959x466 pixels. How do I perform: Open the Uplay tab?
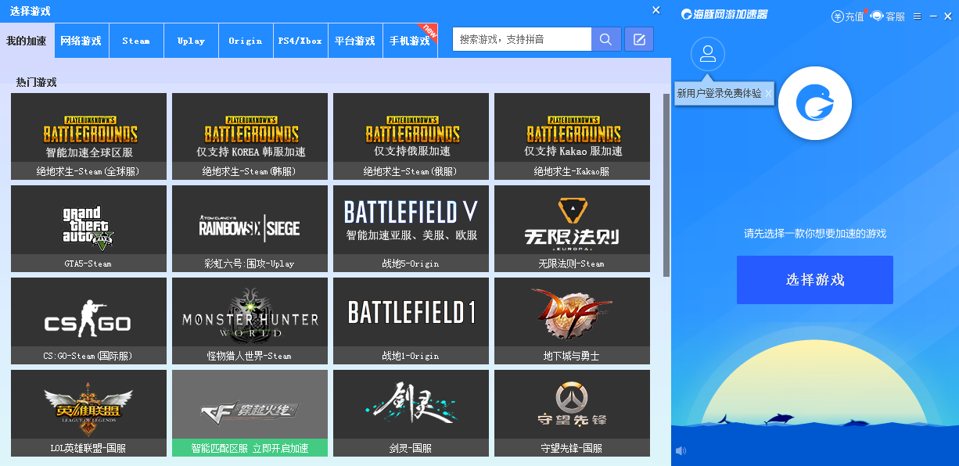(x=191, y=41)
